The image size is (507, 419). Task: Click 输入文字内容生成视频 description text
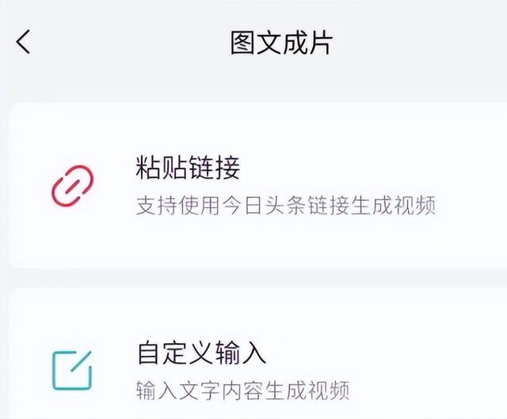coord(242,389)
